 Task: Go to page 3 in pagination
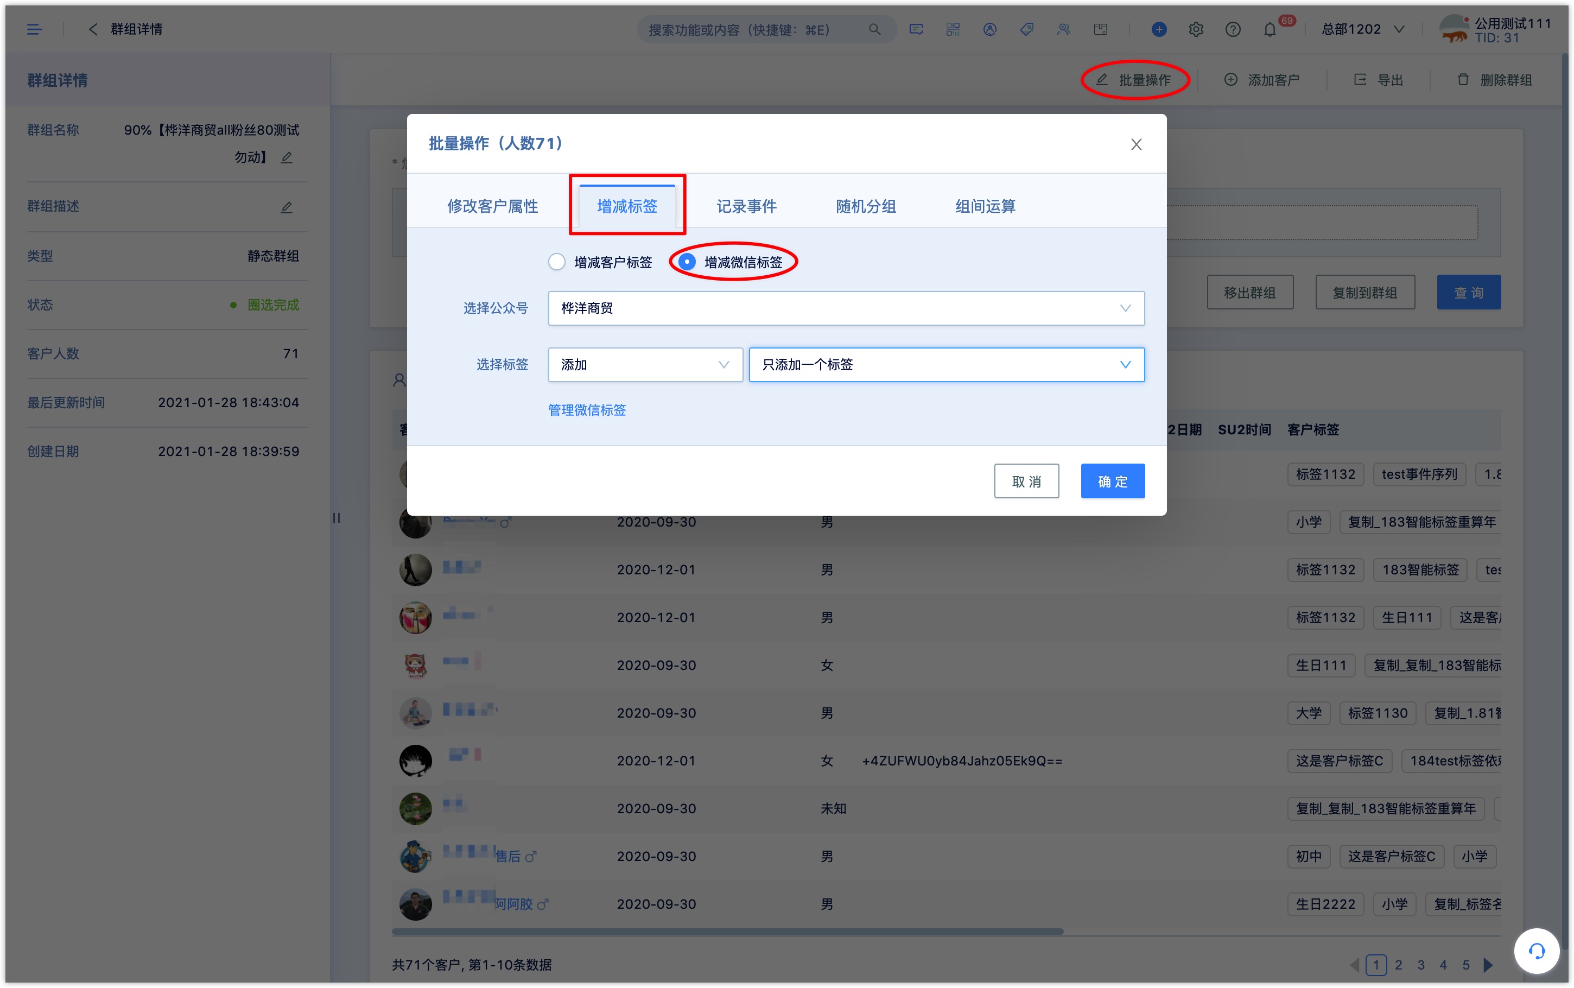coord(1420,965)
